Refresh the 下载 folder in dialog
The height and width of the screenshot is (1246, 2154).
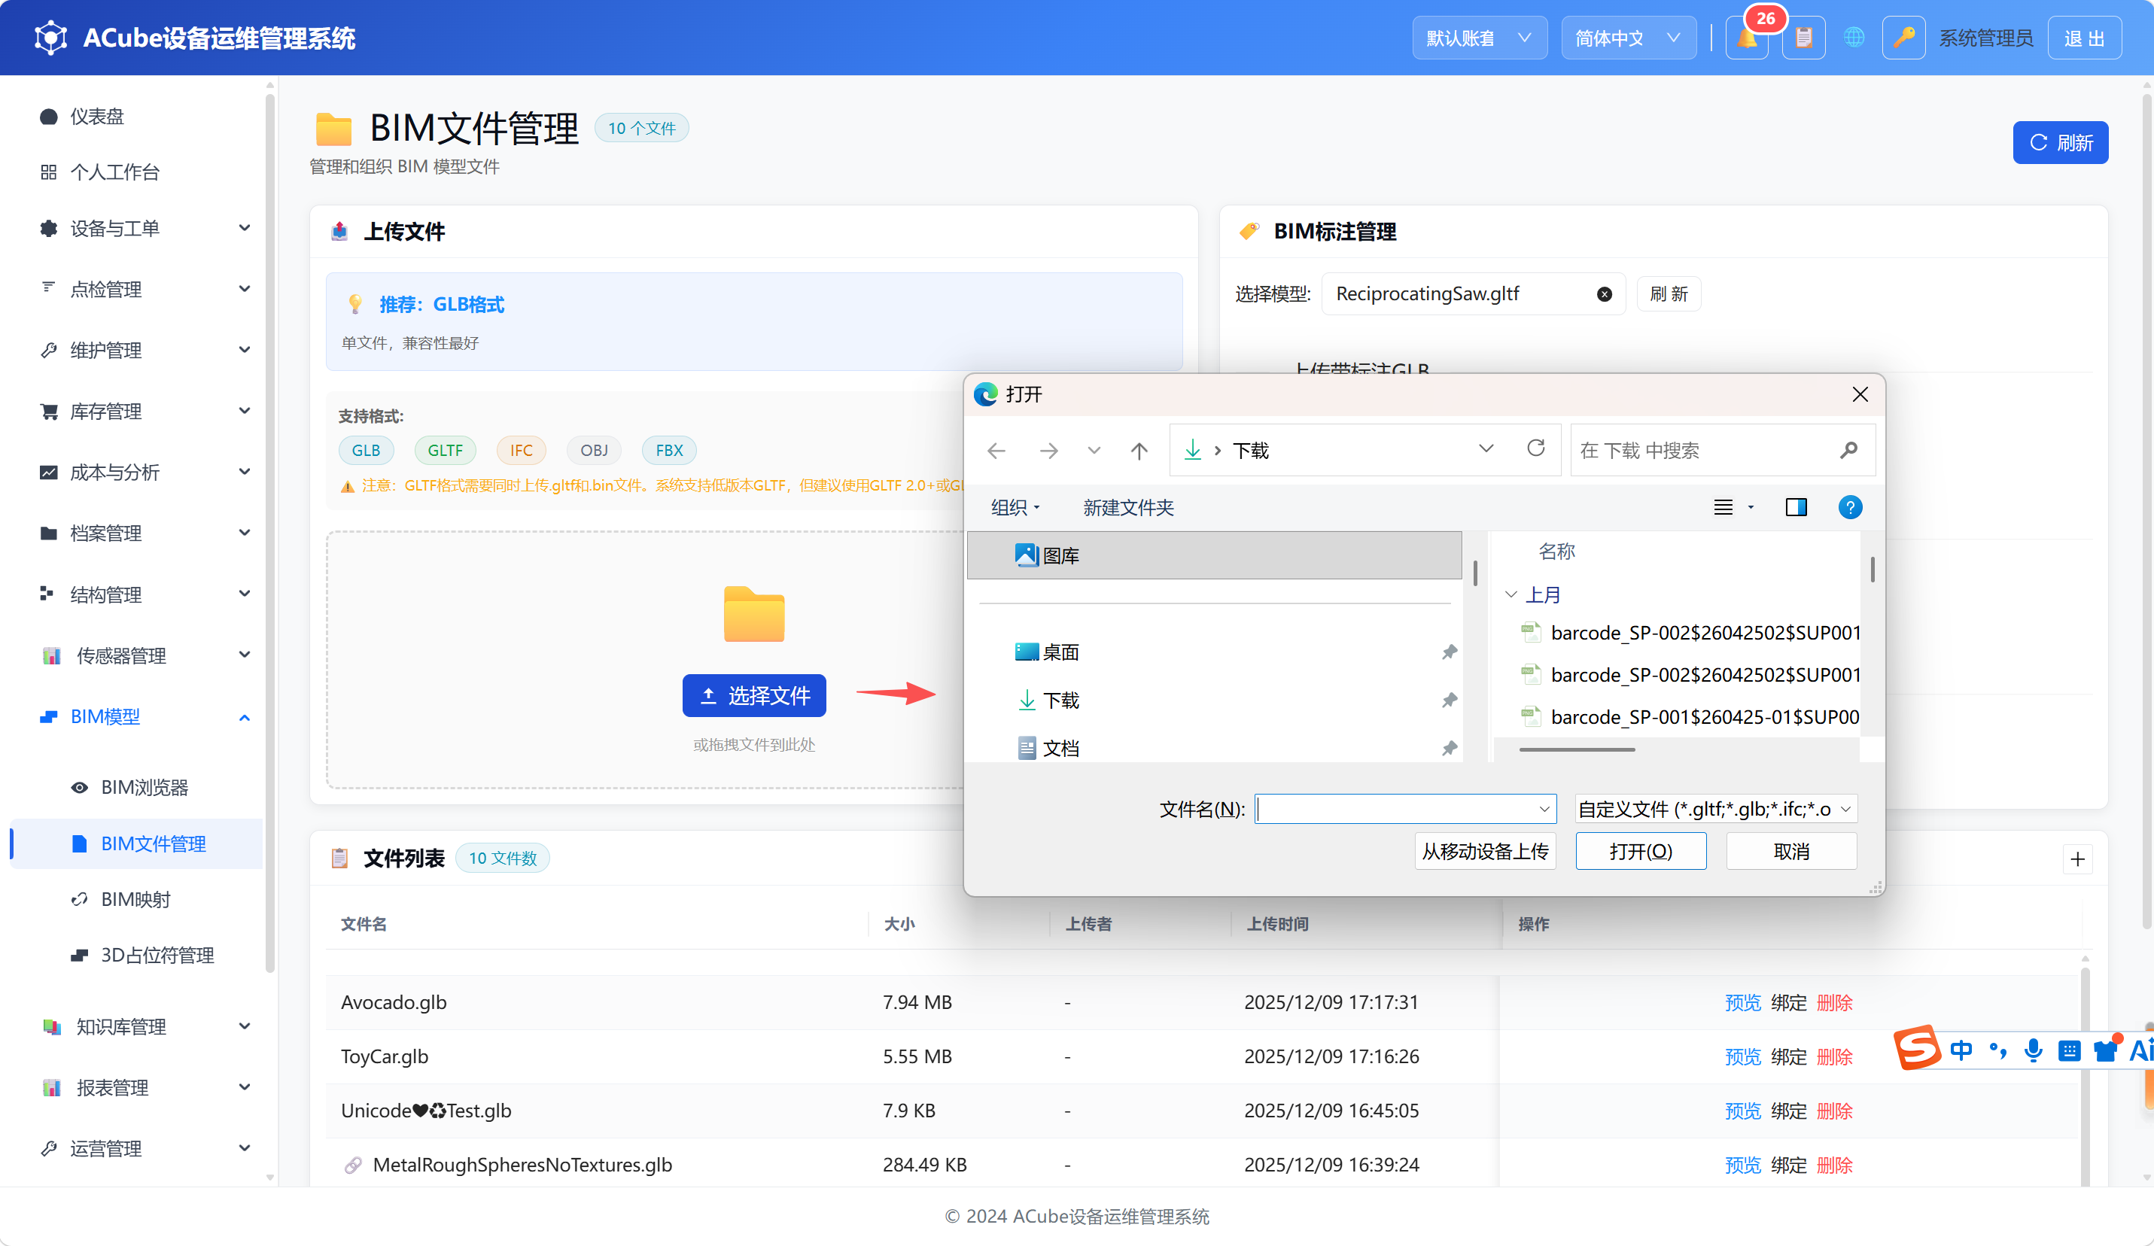click(1536, 448)
